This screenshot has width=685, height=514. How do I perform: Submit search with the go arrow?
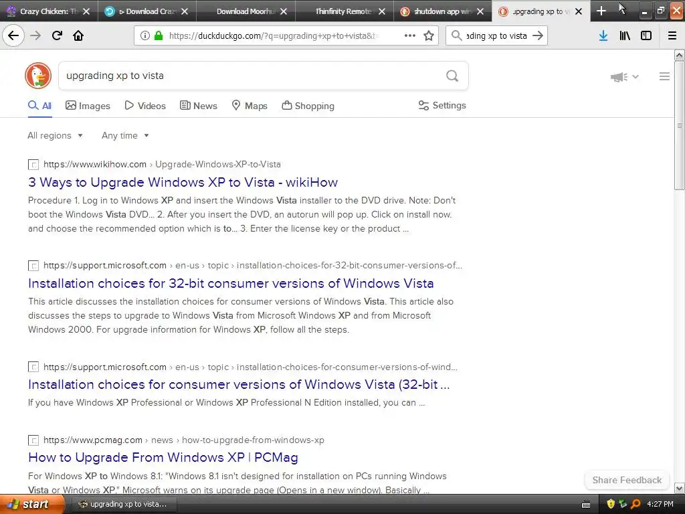(x=538, y=36)
